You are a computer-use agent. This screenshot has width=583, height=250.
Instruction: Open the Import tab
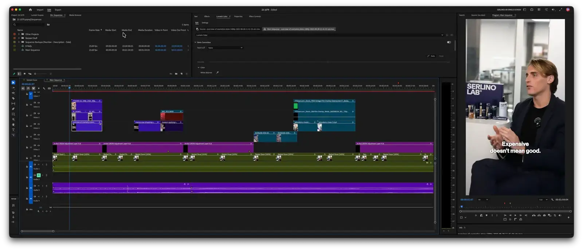[x=40, y=10]
